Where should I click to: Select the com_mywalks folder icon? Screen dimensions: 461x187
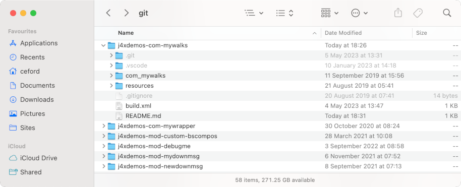coord(119,76)
